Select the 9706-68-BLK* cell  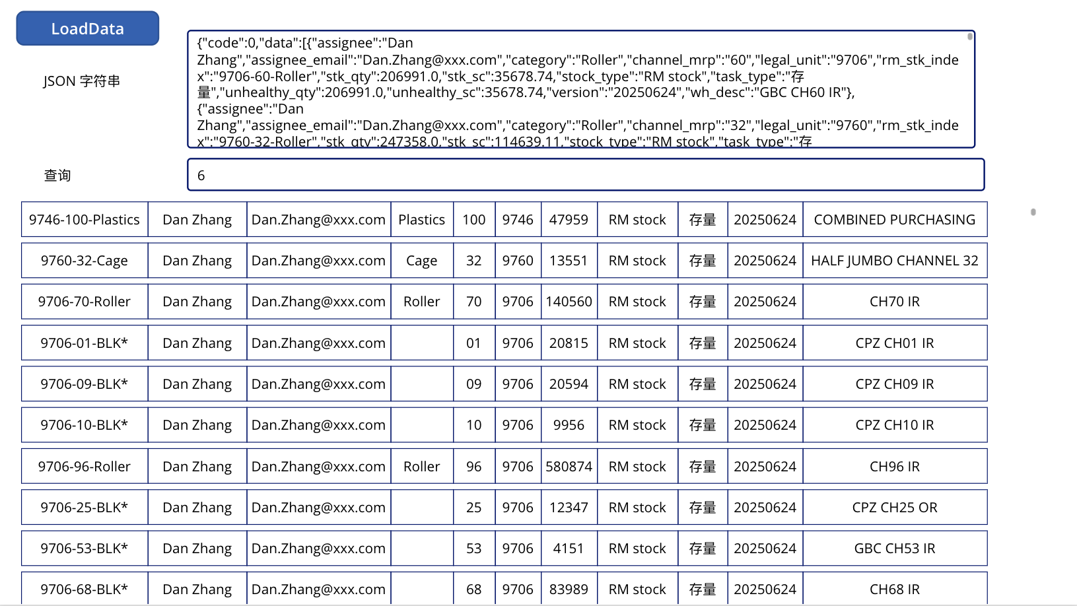pyautogui.click(x=85, y=588)
